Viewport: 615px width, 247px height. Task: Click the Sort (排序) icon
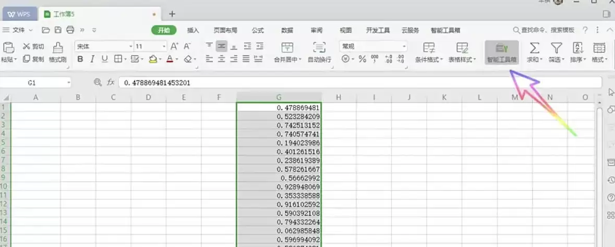pyautogui.click(x=578, y=48)
